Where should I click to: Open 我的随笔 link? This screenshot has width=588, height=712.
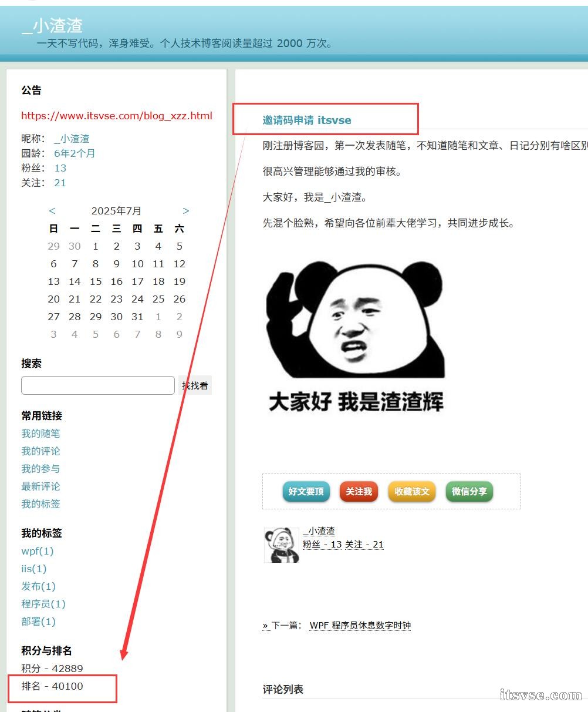[x=40, y=434]
